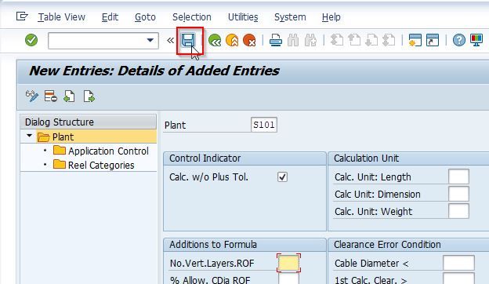Viewport: 489px width, 284px height.
Task: Open the Help menu
Action: click(x=331, y=16)
